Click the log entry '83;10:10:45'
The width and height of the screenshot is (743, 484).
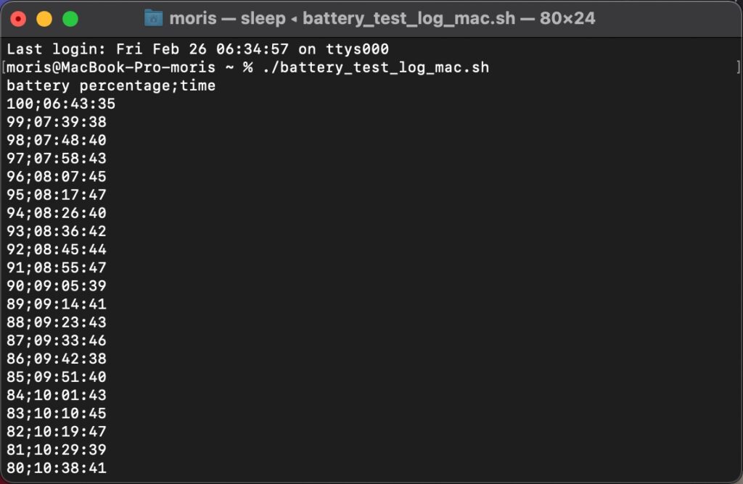coord(57,414)
